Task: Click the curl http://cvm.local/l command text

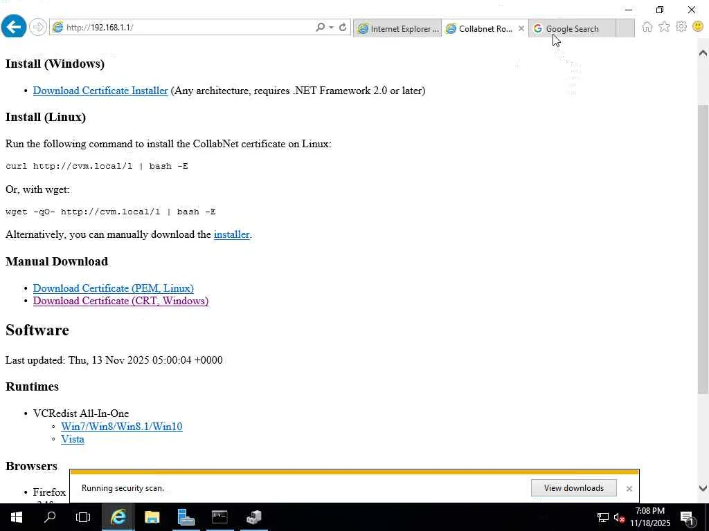Action: tap(97, 166)
